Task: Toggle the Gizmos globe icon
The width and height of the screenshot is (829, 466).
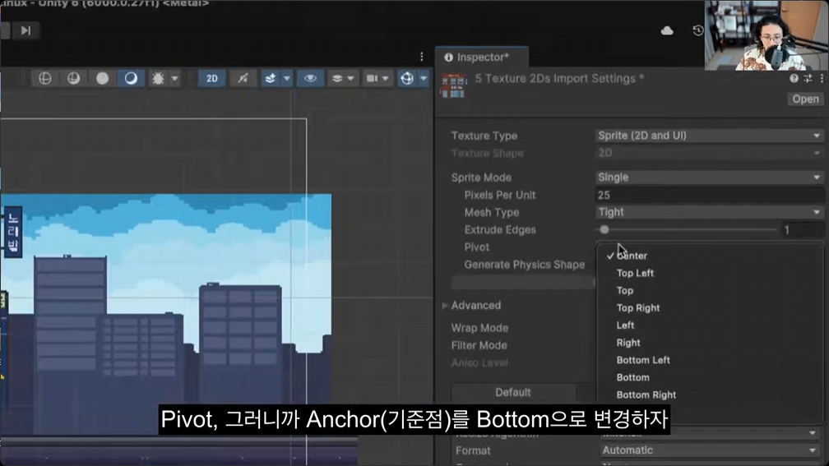Action: click(x=407, y=79)
